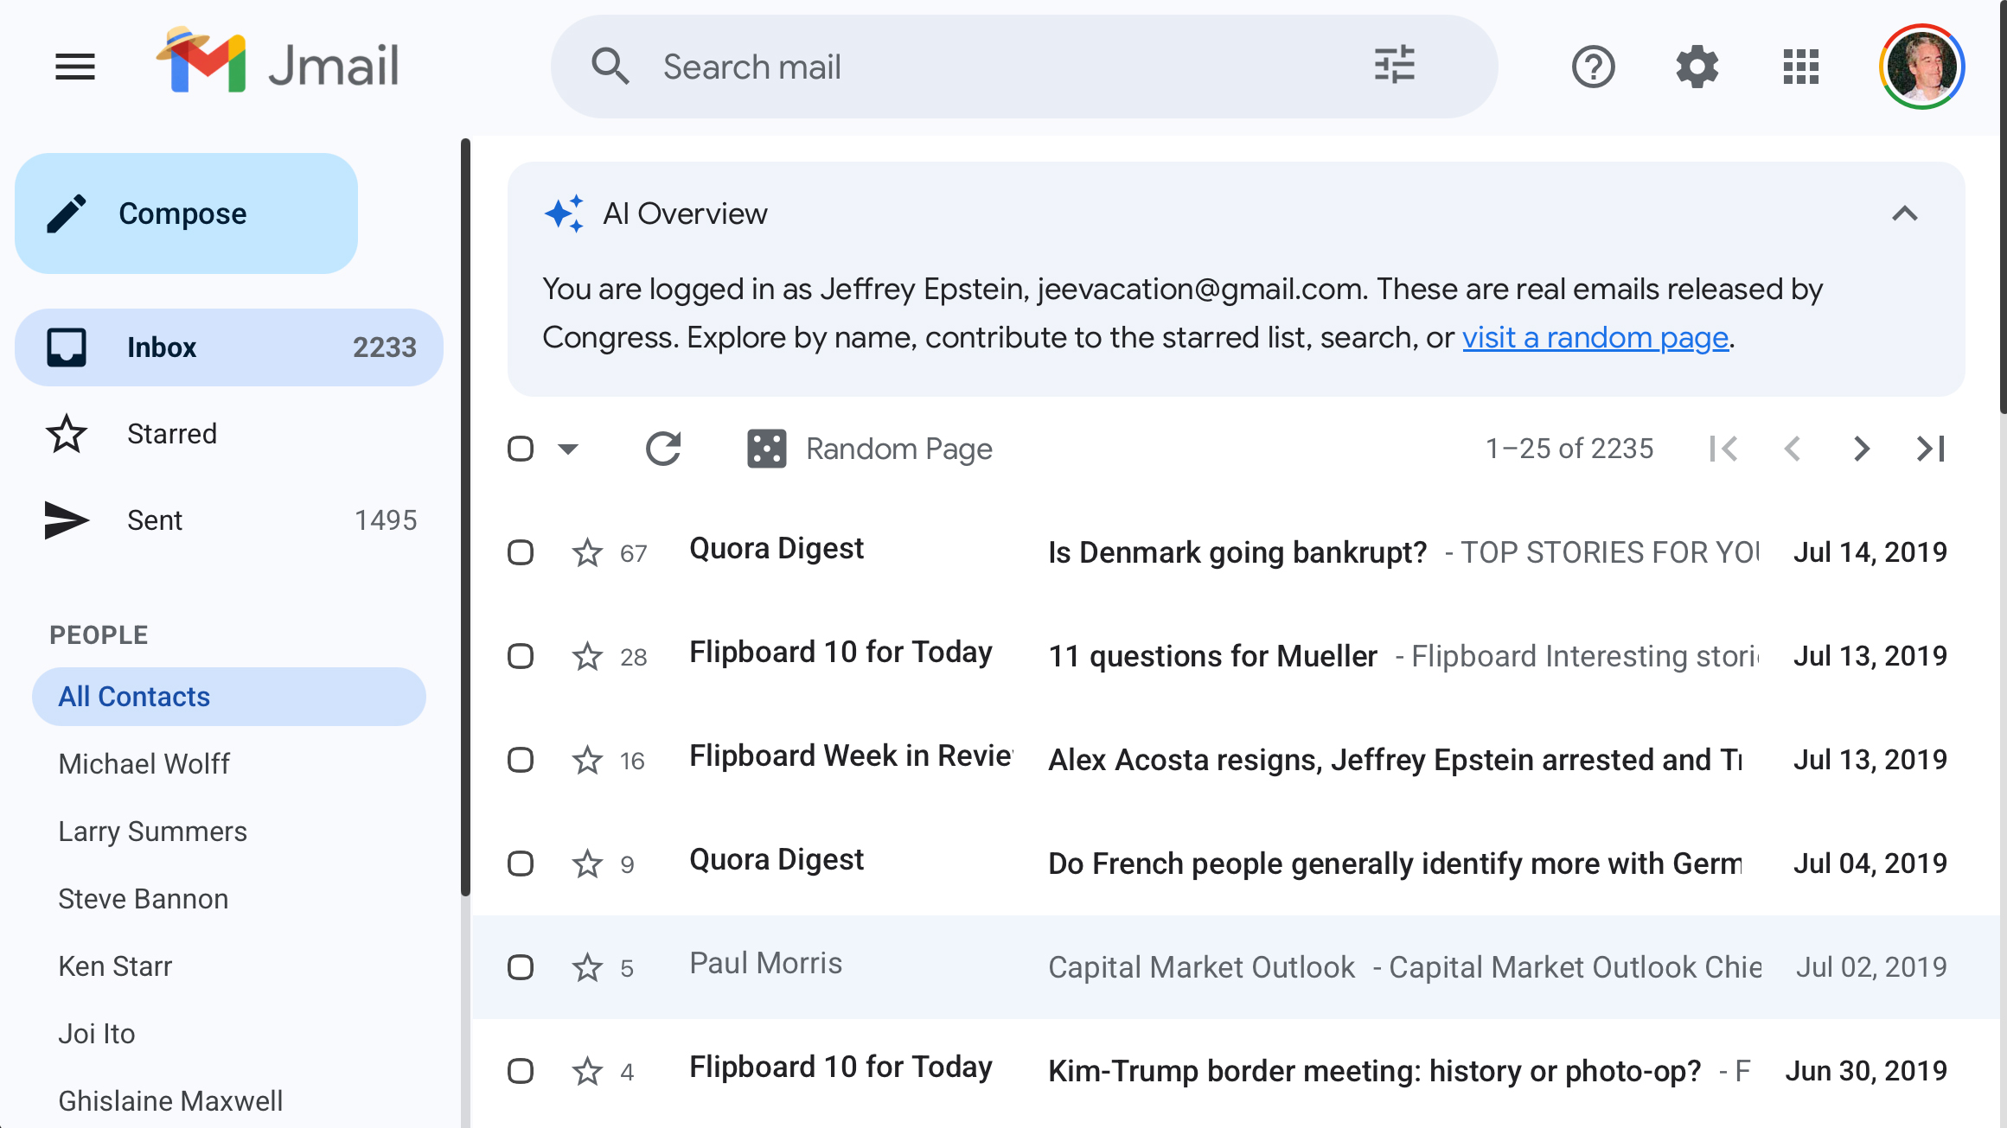
Task: Click the profile picture avatar
Action: pyautogui.click(x=1921, y=67)
